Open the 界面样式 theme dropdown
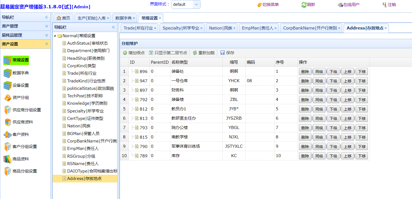This screenshot has width=412, height=199. tap(196, 4)
